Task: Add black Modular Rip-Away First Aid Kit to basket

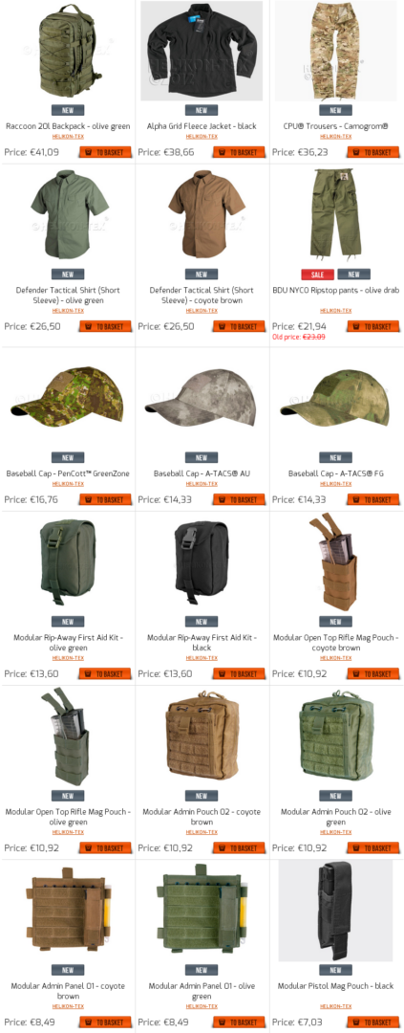Action: pos(239,673)
